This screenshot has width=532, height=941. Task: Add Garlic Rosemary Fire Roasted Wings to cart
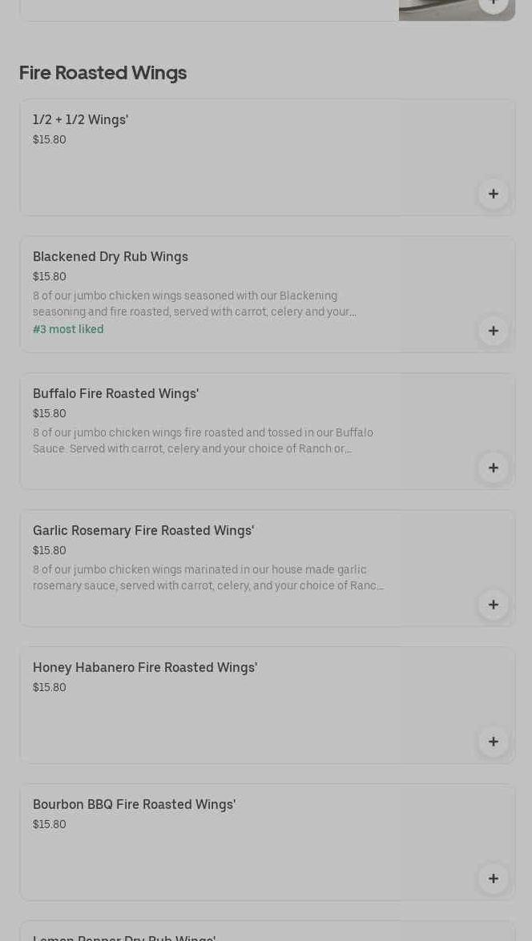(x=493, y=605)
